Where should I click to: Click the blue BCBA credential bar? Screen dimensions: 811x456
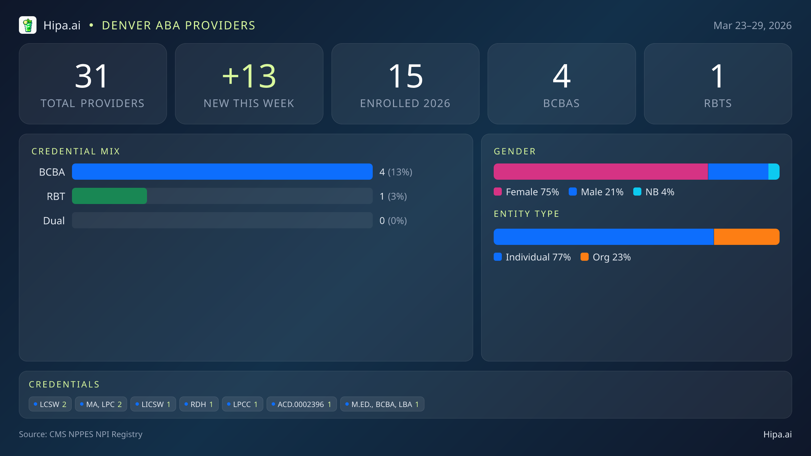(222, 172)
